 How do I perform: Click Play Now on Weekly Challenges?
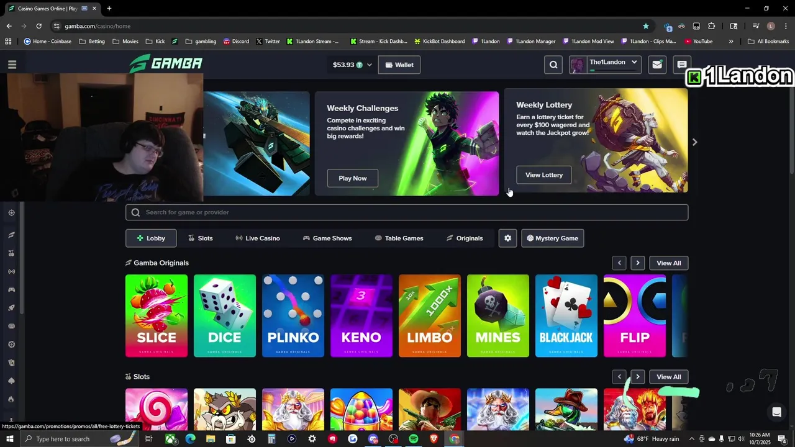[x=353, y=178]
